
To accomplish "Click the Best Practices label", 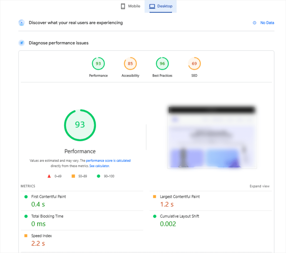I will (162, 75).
